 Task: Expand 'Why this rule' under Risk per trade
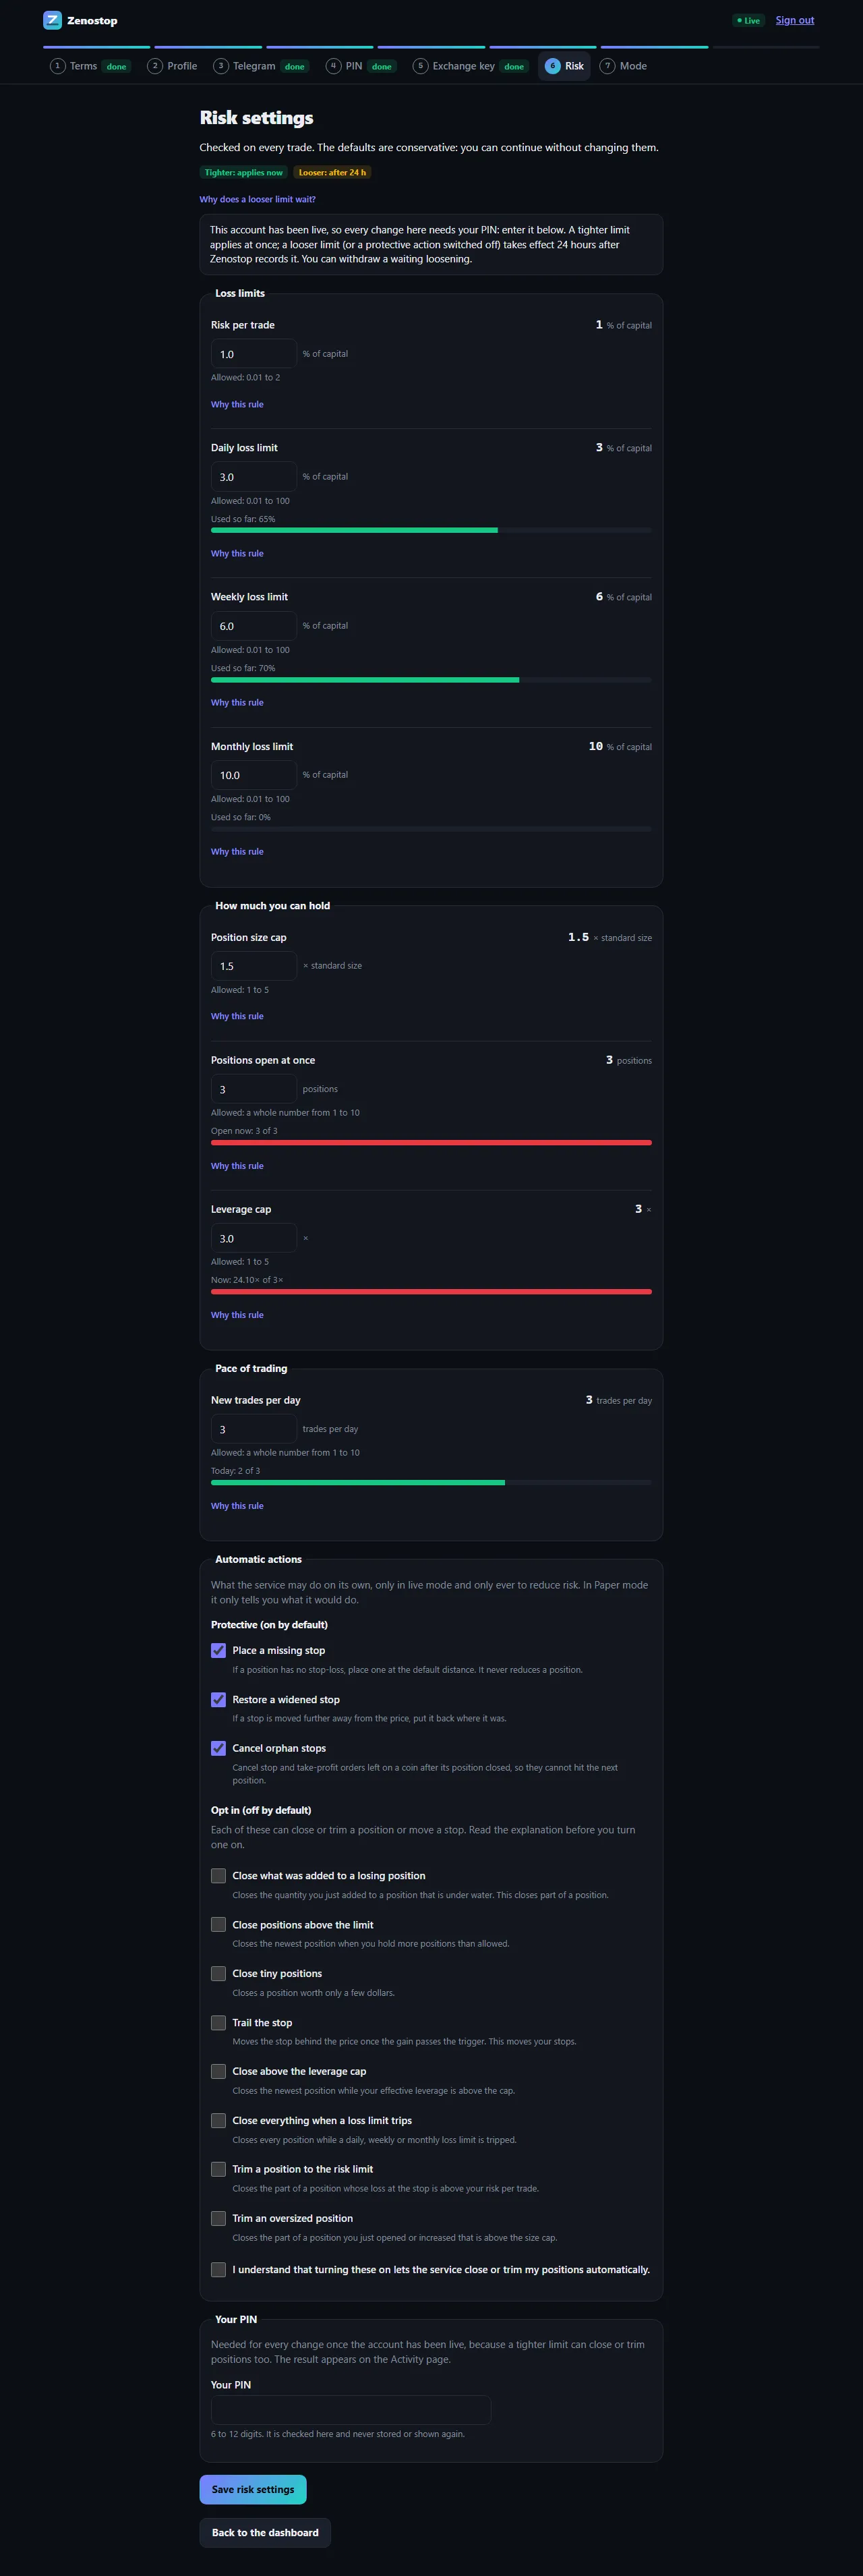pos(237,404)
